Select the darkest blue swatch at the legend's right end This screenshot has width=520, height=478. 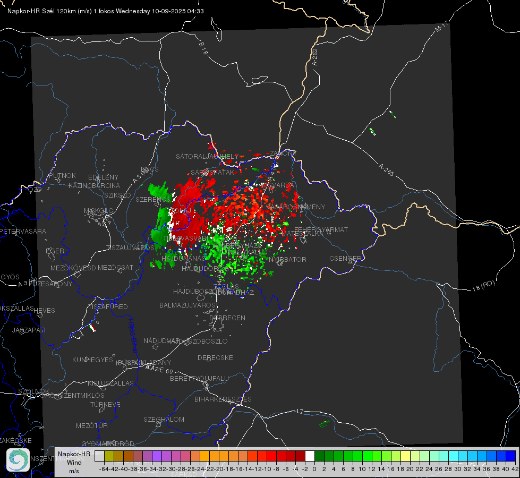click(511, 456)
